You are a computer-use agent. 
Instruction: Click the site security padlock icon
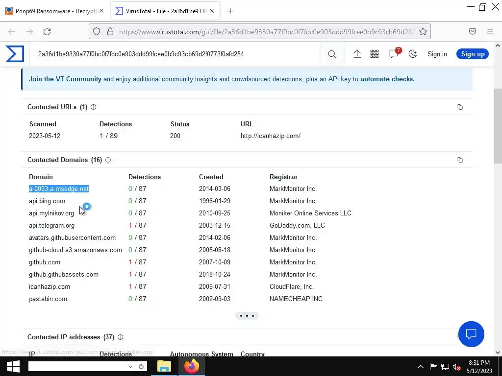(110, 31)
